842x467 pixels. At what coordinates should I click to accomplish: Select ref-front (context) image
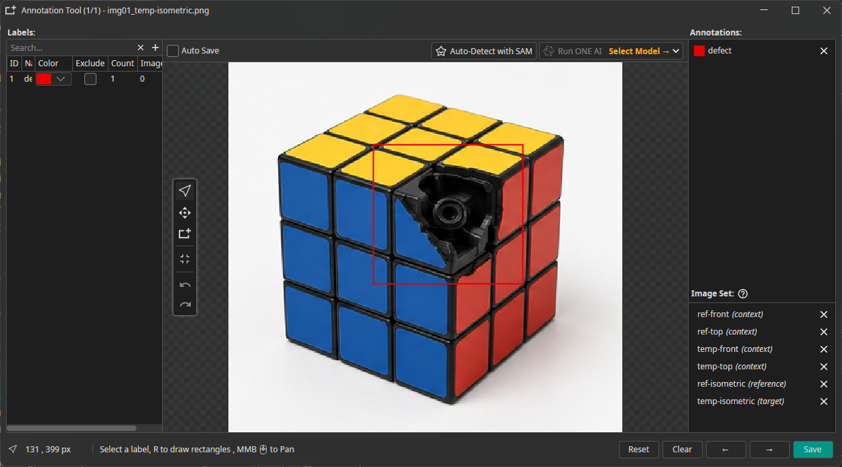coord(730,314)
